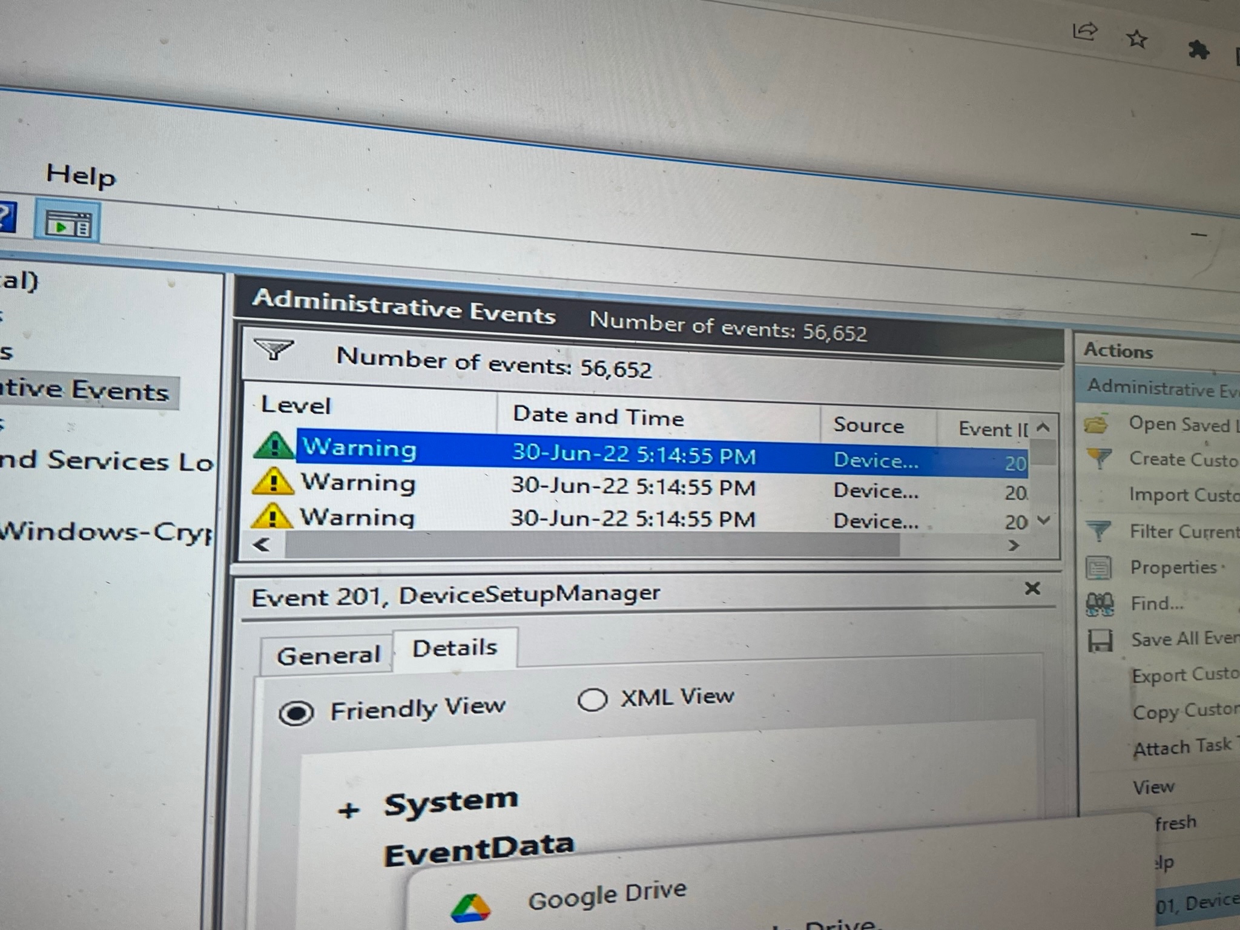
Task: Select the XML View radio button
Action: [x=592, y=701]
